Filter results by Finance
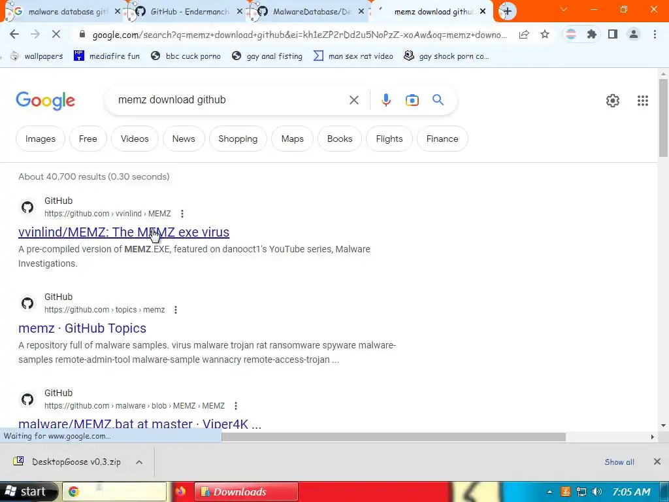 coord(442,139)
